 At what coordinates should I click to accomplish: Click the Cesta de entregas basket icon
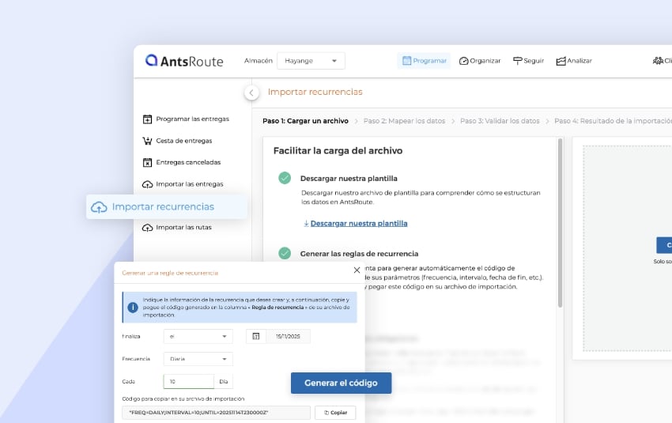147,141
